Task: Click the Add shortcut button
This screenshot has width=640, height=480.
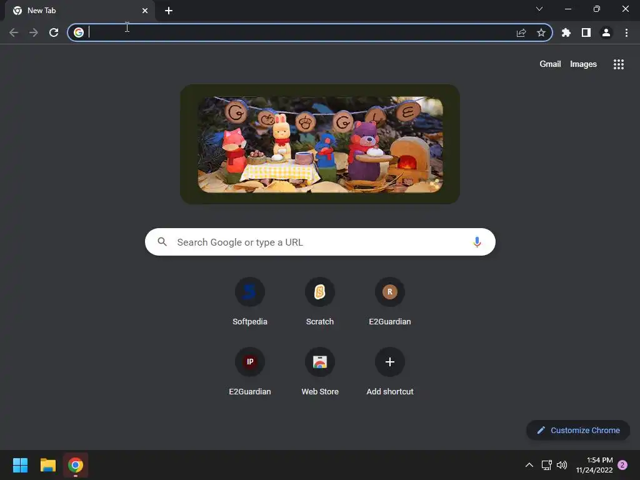Action: (x=390, y=371)
